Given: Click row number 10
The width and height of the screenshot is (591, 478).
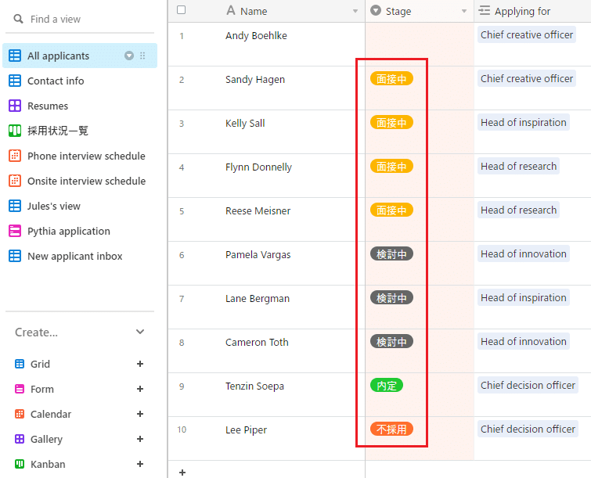Looking at the screenshot, I should tap(182, 429).
